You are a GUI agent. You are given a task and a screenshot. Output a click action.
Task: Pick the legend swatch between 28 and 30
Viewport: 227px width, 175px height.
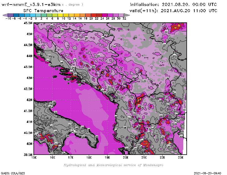point(116,15)
